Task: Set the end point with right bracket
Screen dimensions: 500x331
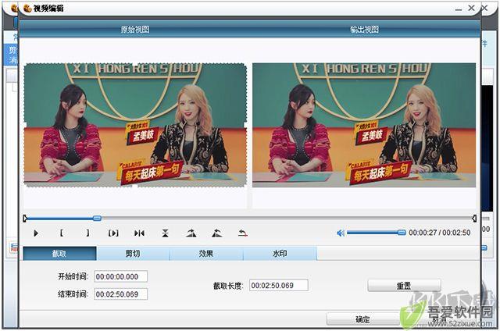Action: (x=87, y=233)
